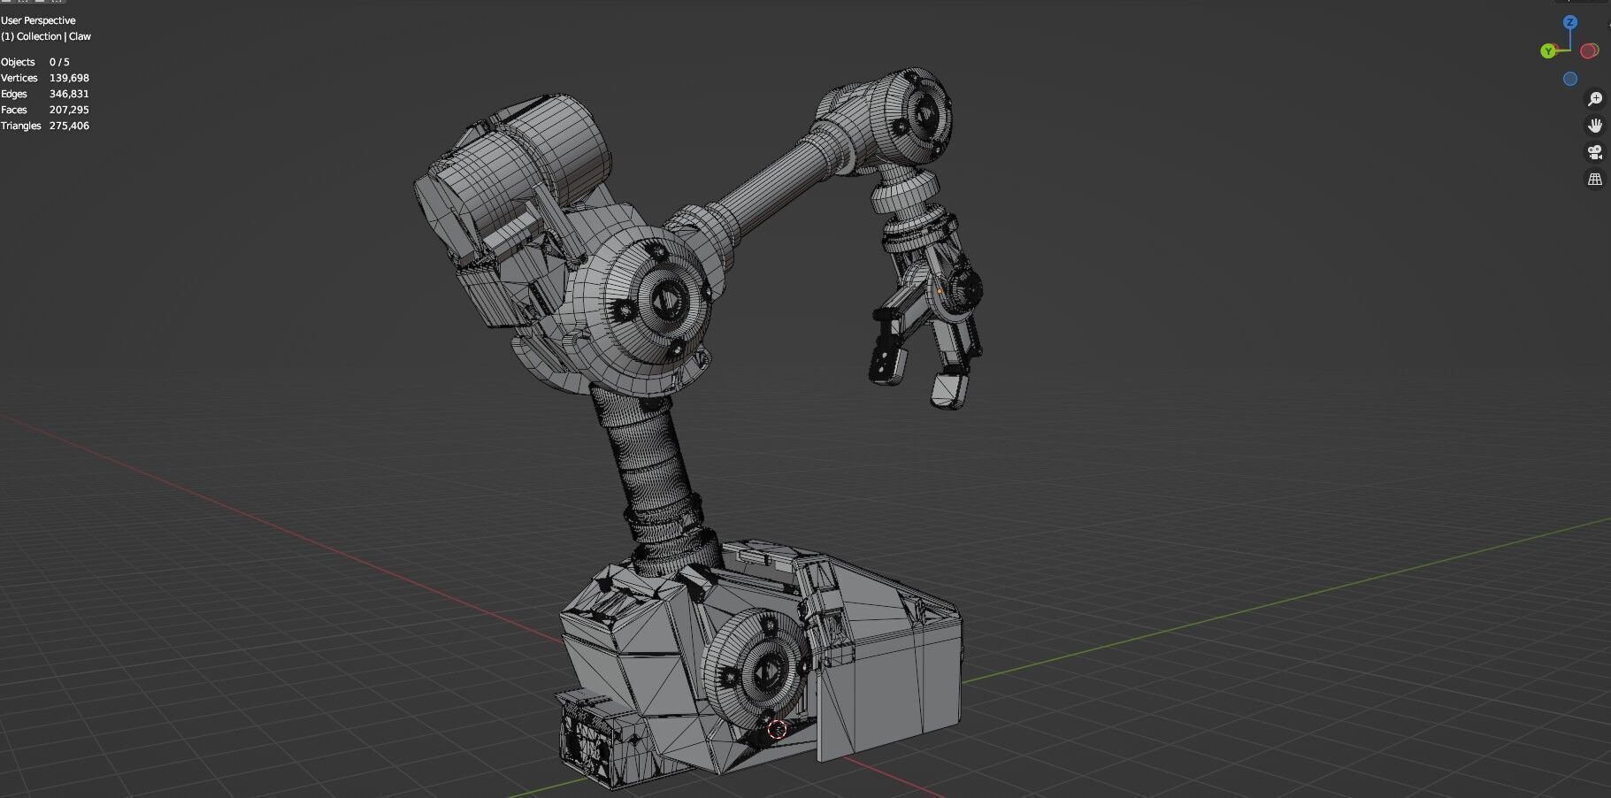Click the vertex count '139,698'

pos(69,78)
